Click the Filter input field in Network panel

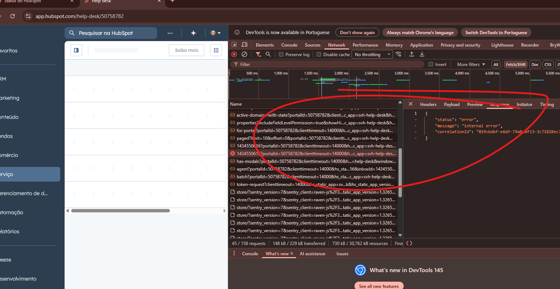click(328, 64)
